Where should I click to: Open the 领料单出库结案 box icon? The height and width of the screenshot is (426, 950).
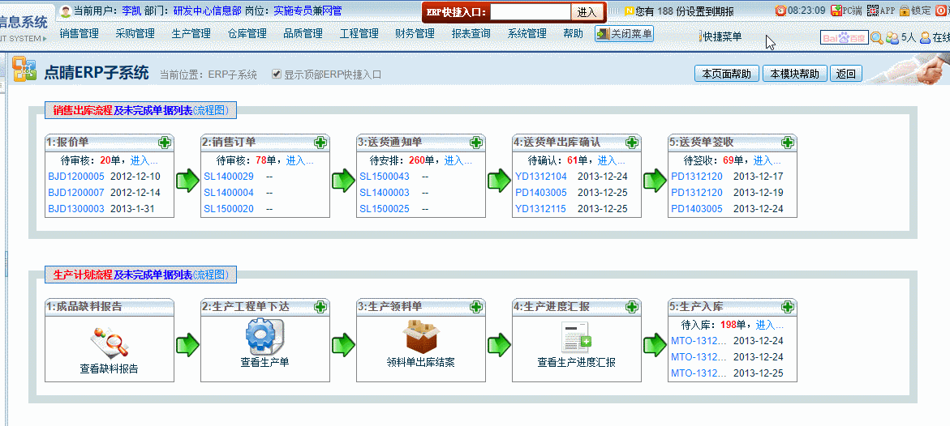pyautogui.click(x=420, y=335)
